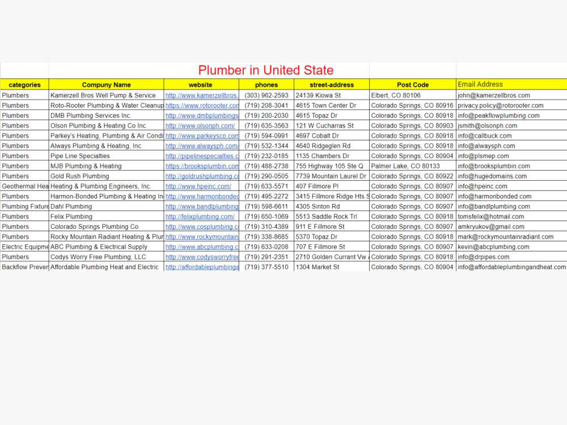Select the 'Compuny Name' header cell
The image size is (567, 425).
tap(107, 84)
